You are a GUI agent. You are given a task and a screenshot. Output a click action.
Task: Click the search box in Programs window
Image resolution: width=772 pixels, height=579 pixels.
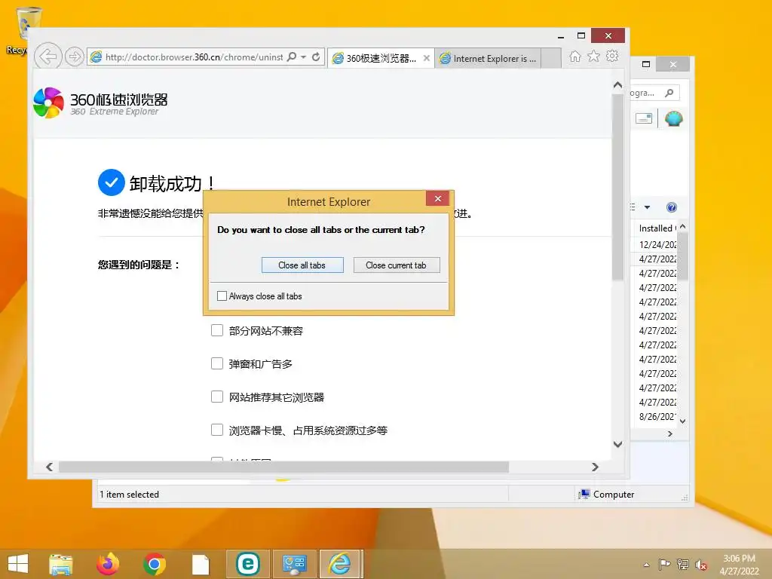(x=654, y=93)
